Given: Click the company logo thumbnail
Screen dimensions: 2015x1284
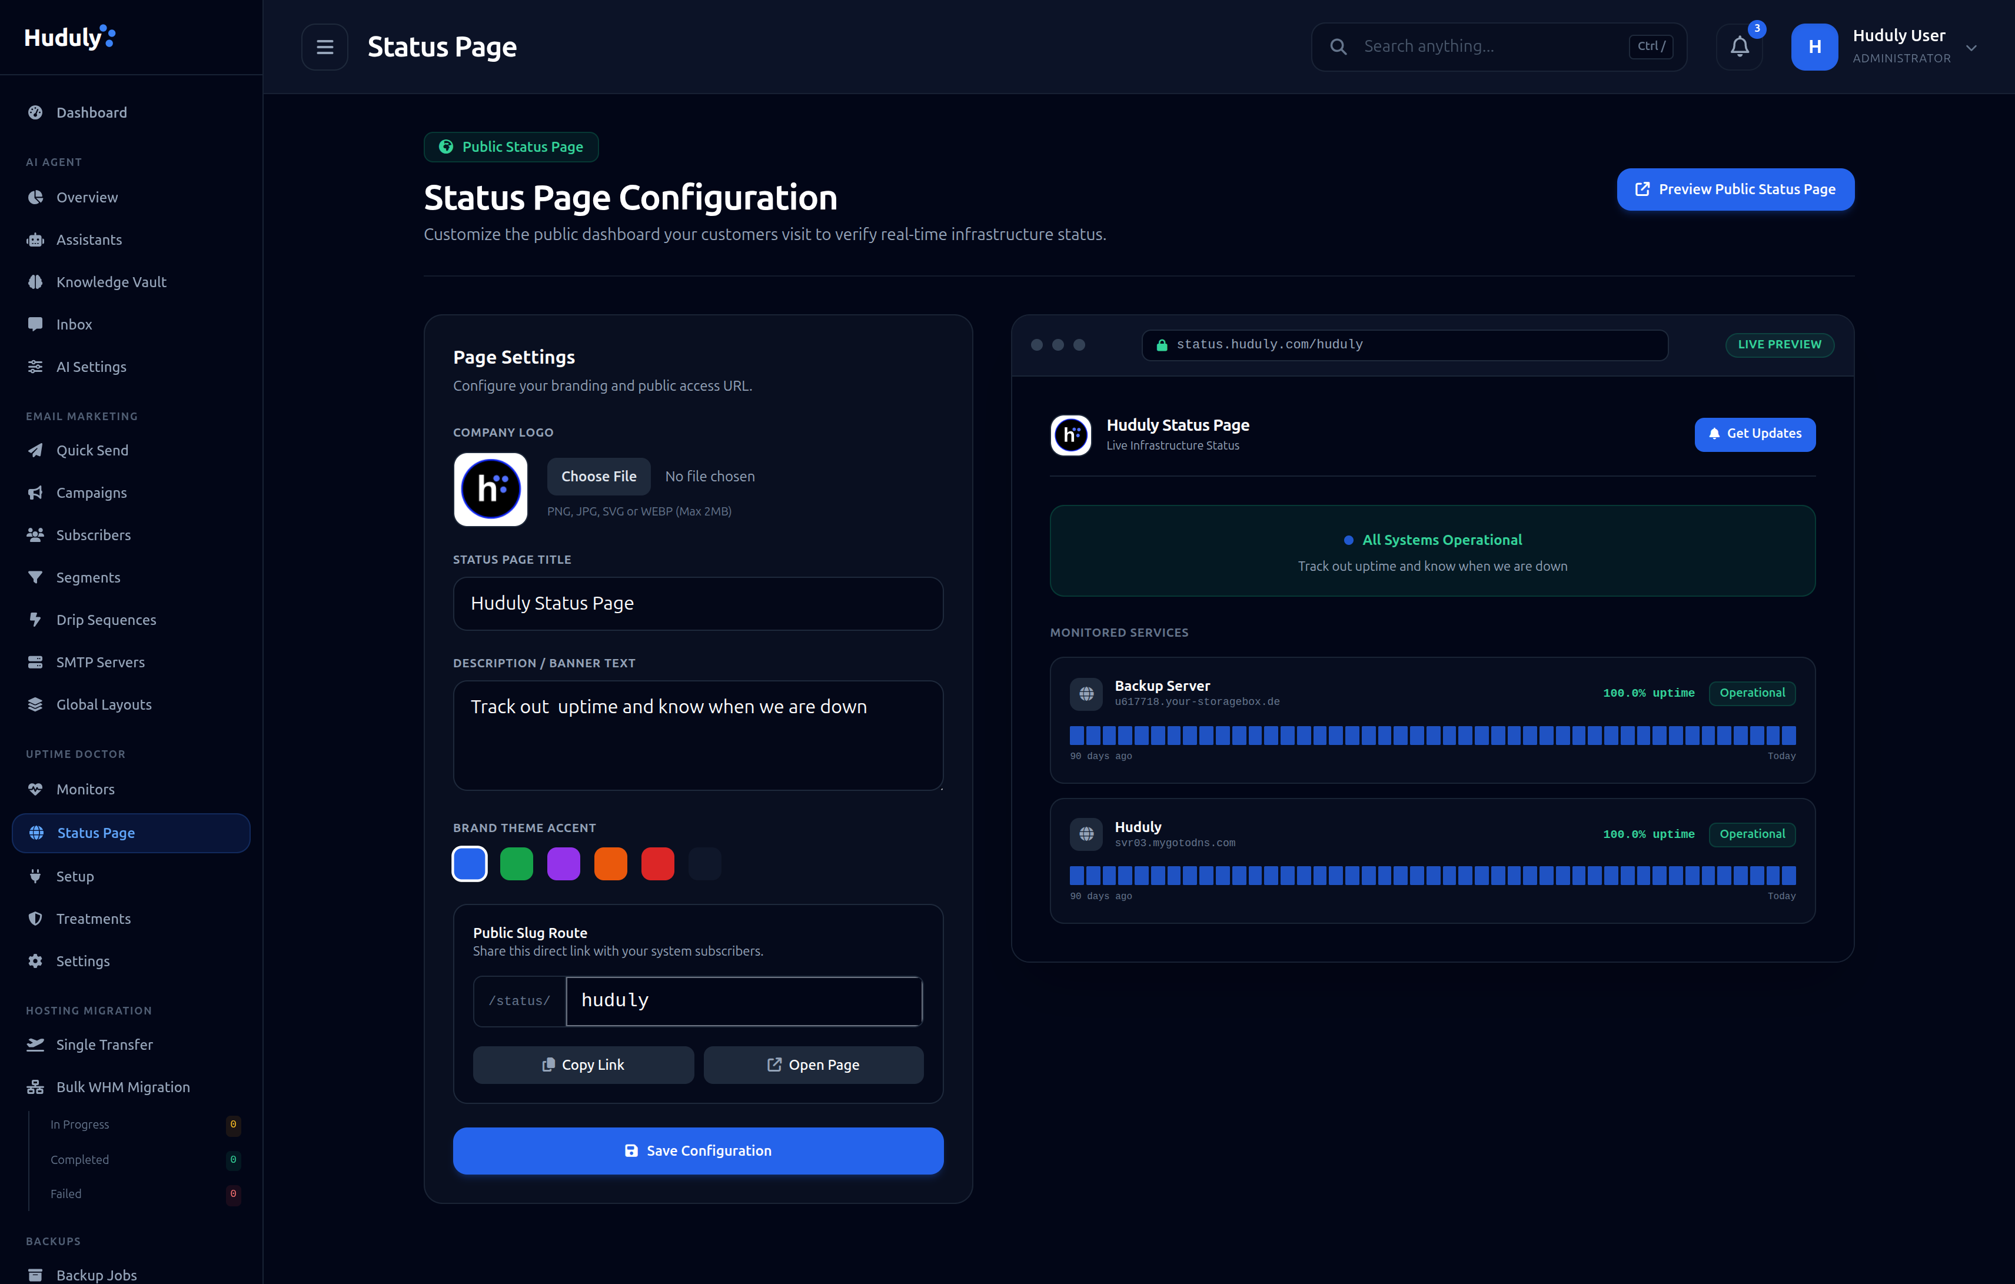Looking at the screenshot, I should (x=490, y=490).
